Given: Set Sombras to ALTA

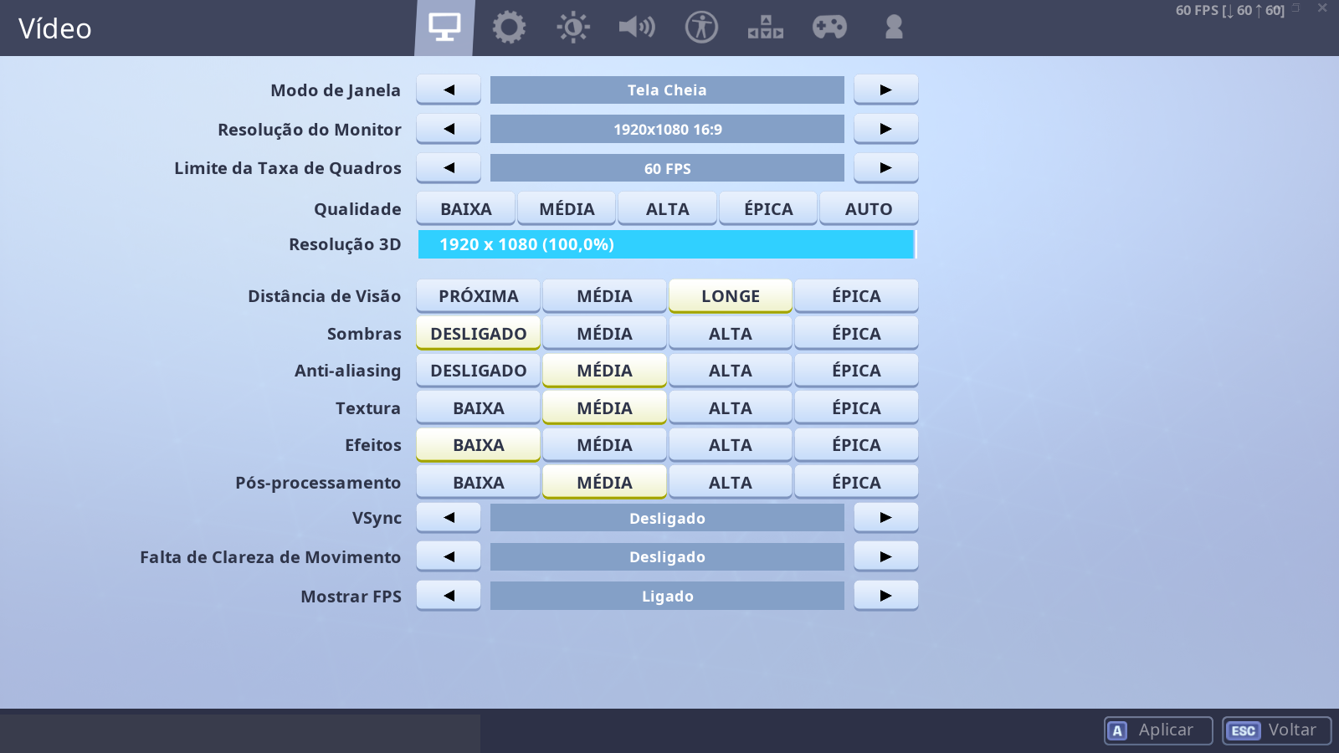Looking at the screenshot, I should 731,333.
